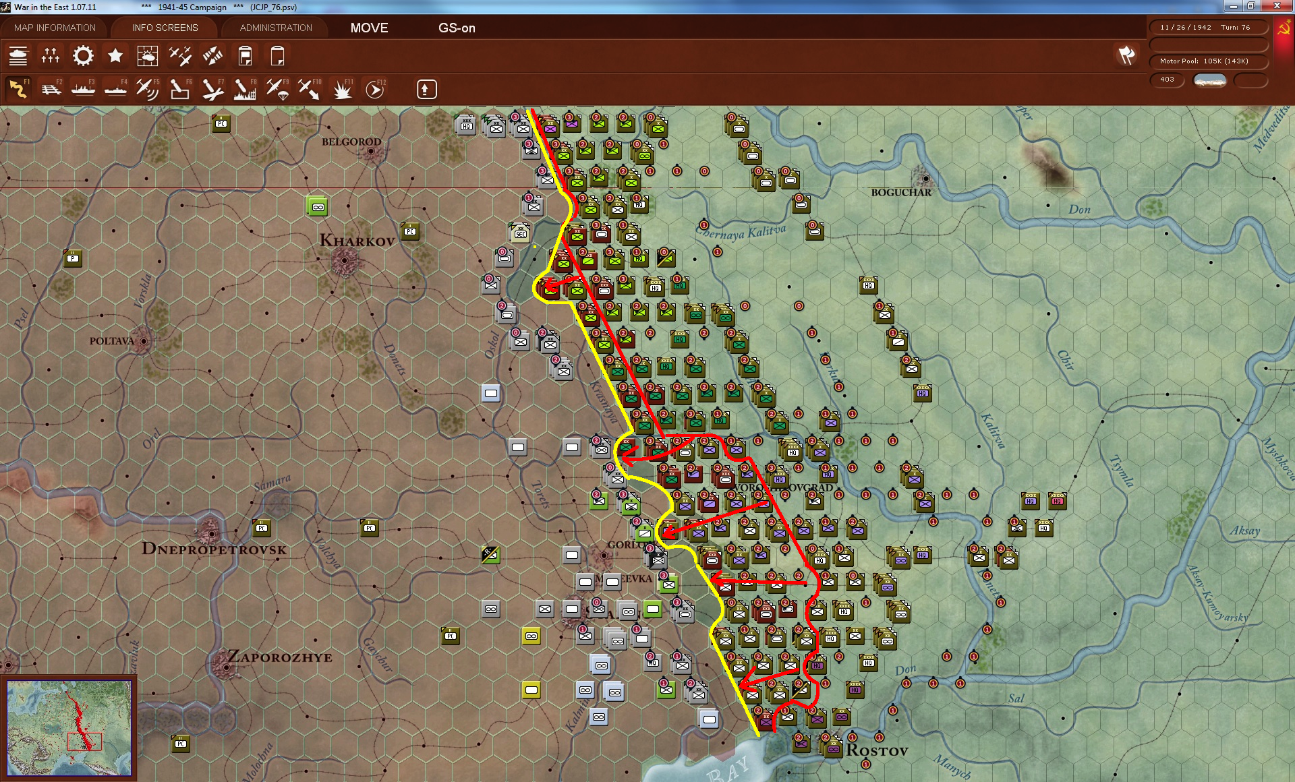Screen dimensions: 1295x782
Task: Select F6 Bomb Unit mode
Action: pyautogui.click(x=179, y=89)
